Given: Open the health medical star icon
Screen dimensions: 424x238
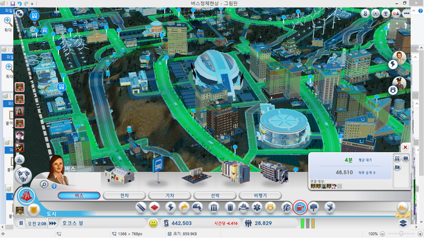Looking at the screenshot, I should tap(257, 207).
